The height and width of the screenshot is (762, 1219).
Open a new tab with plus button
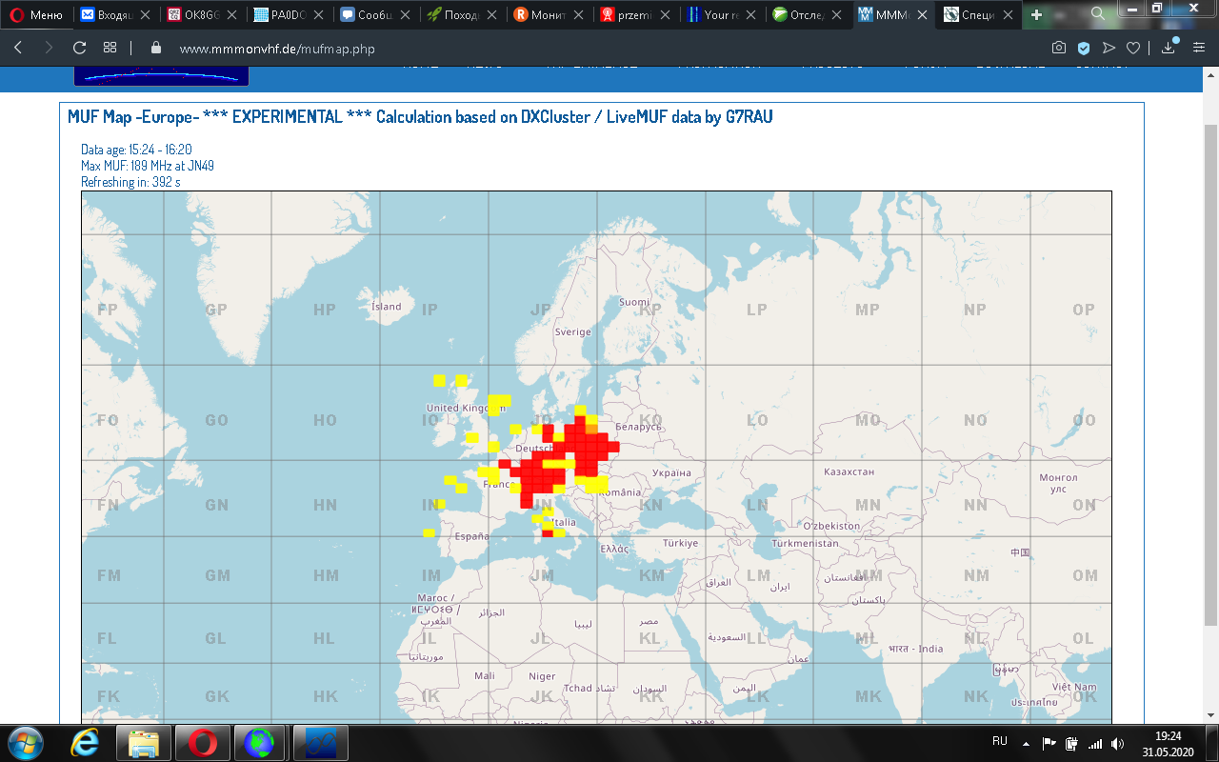1036,14
